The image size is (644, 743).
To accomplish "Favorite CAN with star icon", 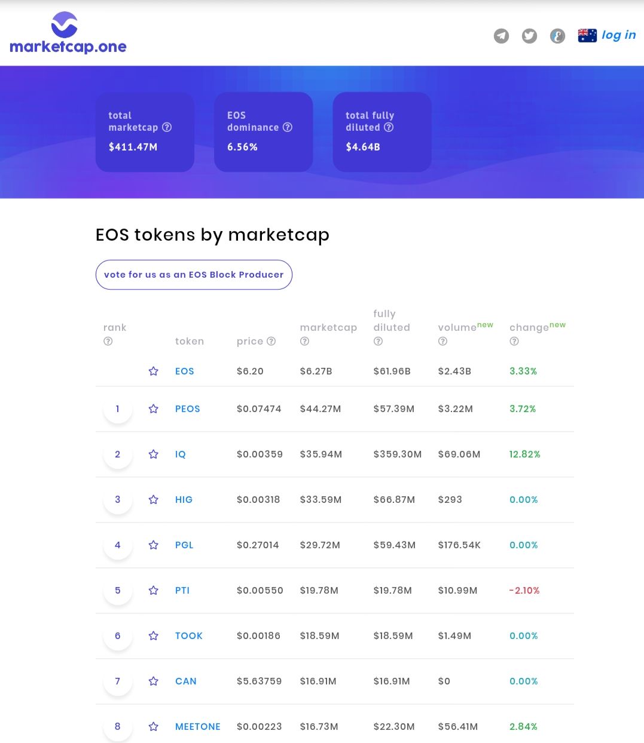I will (x=154, y=681).
